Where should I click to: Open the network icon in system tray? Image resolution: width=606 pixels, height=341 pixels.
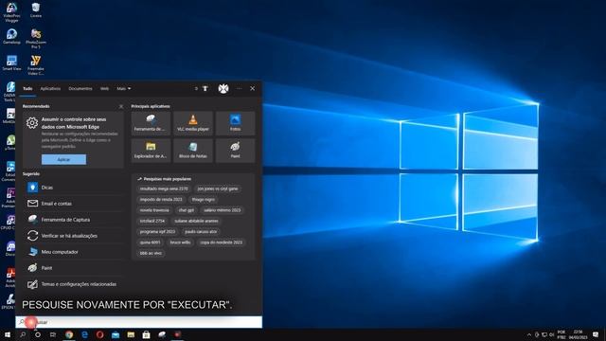pos(544,334)
